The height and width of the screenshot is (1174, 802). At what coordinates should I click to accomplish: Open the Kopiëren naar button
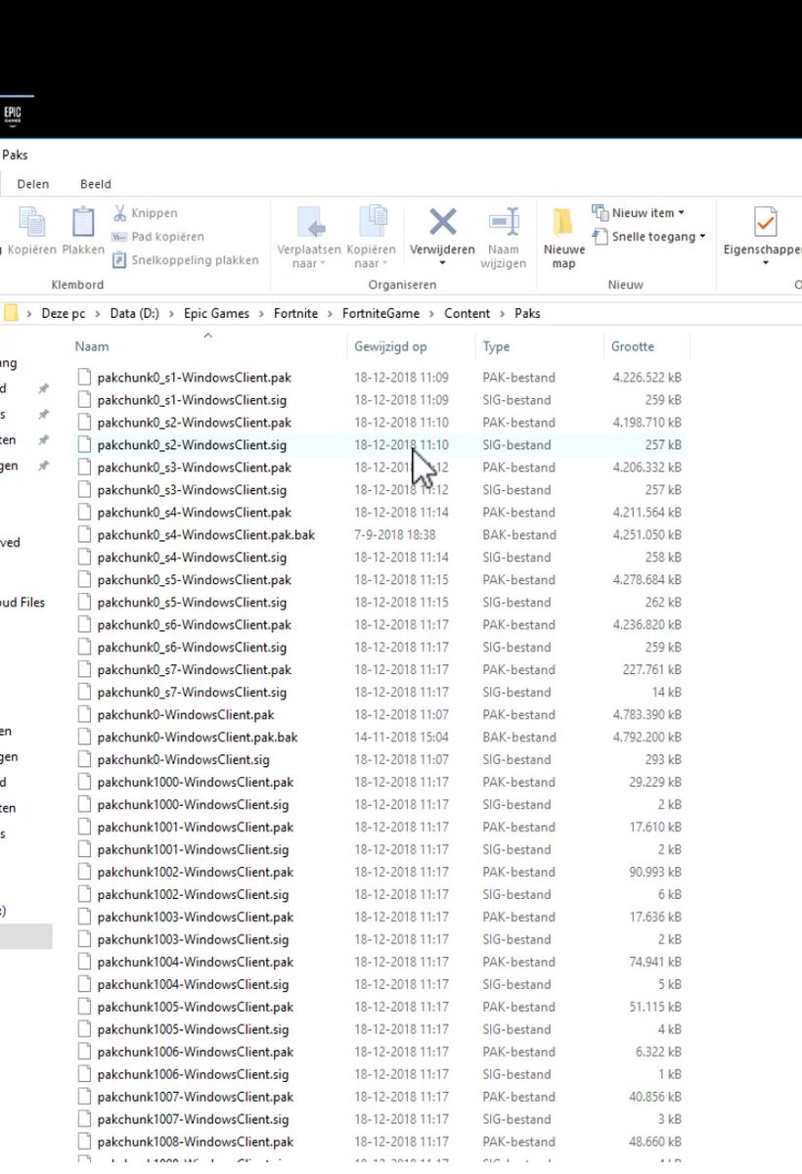373,236
